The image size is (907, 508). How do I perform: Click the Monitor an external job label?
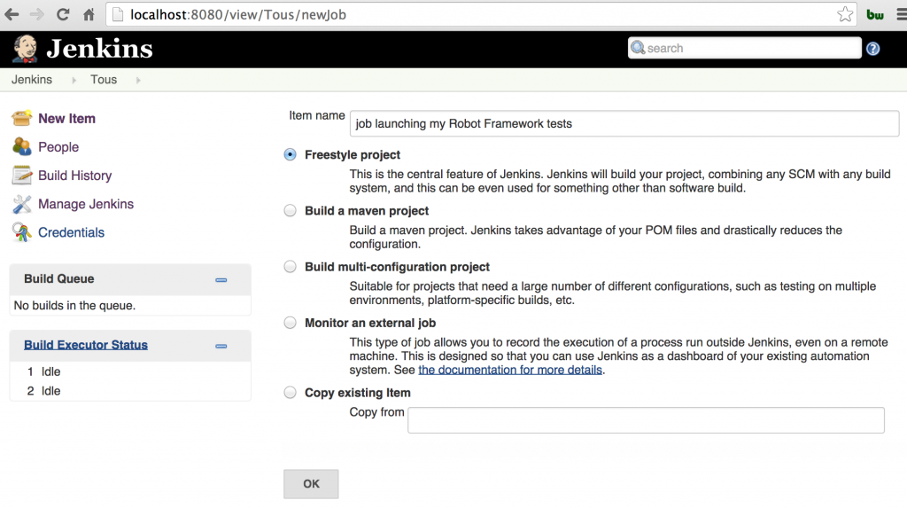click(x=370, y=323)
